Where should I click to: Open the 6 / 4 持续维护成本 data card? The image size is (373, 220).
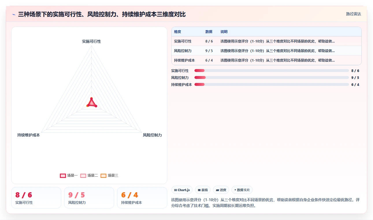pyautogui.click(x=142, y=198)
